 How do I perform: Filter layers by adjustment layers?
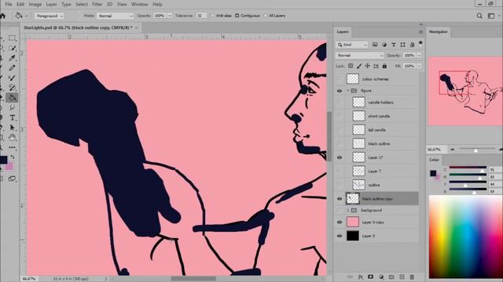384,45
